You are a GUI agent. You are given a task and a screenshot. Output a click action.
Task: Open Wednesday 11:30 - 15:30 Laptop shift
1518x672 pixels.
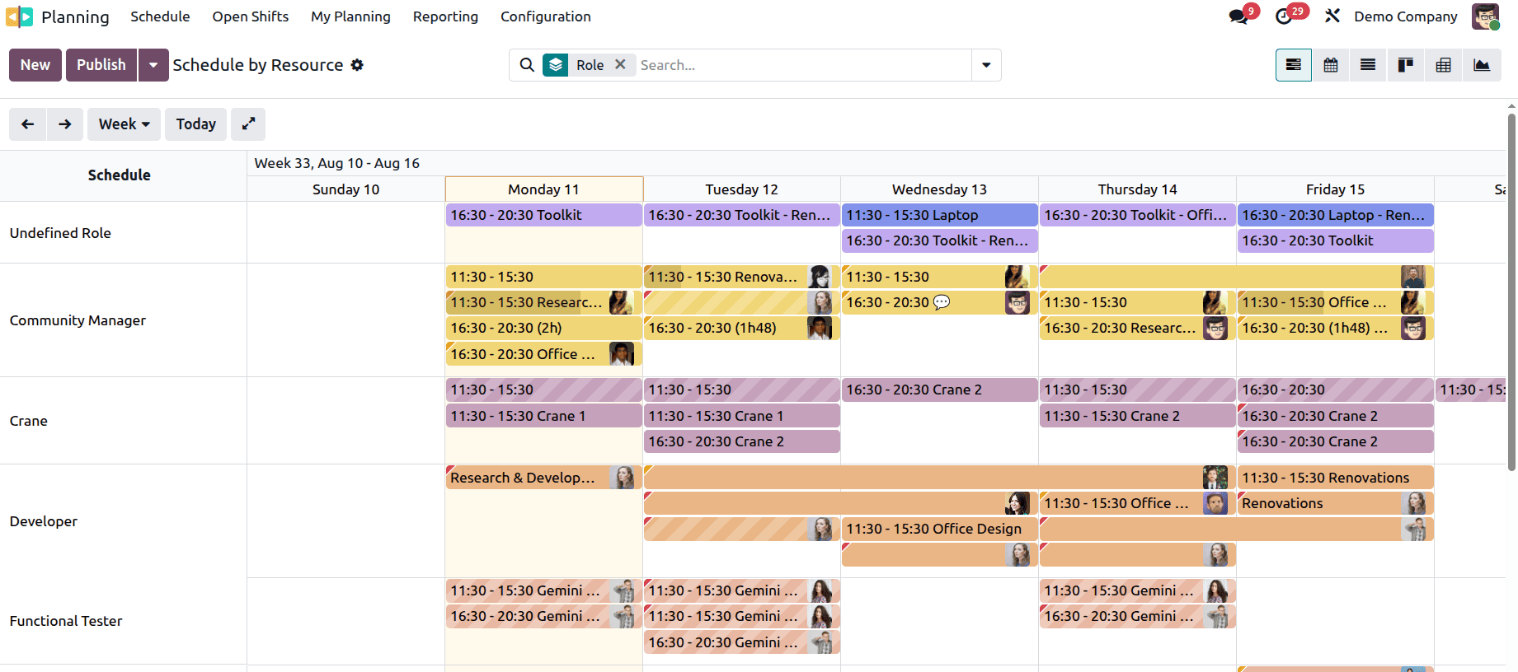click(x=940, y=215)
